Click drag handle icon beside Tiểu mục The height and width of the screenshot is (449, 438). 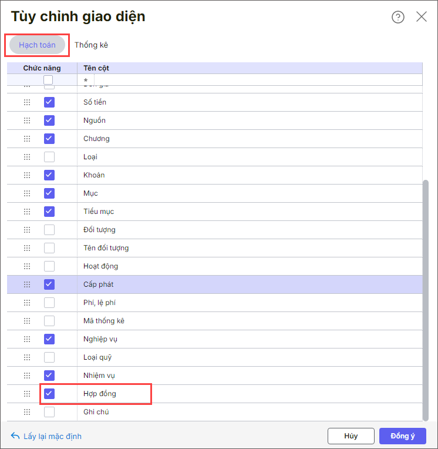click(x=26, y=212)
